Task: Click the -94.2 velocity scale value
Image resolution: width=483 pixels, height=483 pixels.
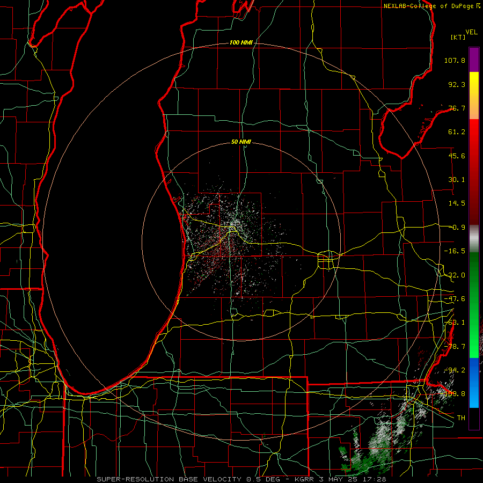Action: point(455,370)
